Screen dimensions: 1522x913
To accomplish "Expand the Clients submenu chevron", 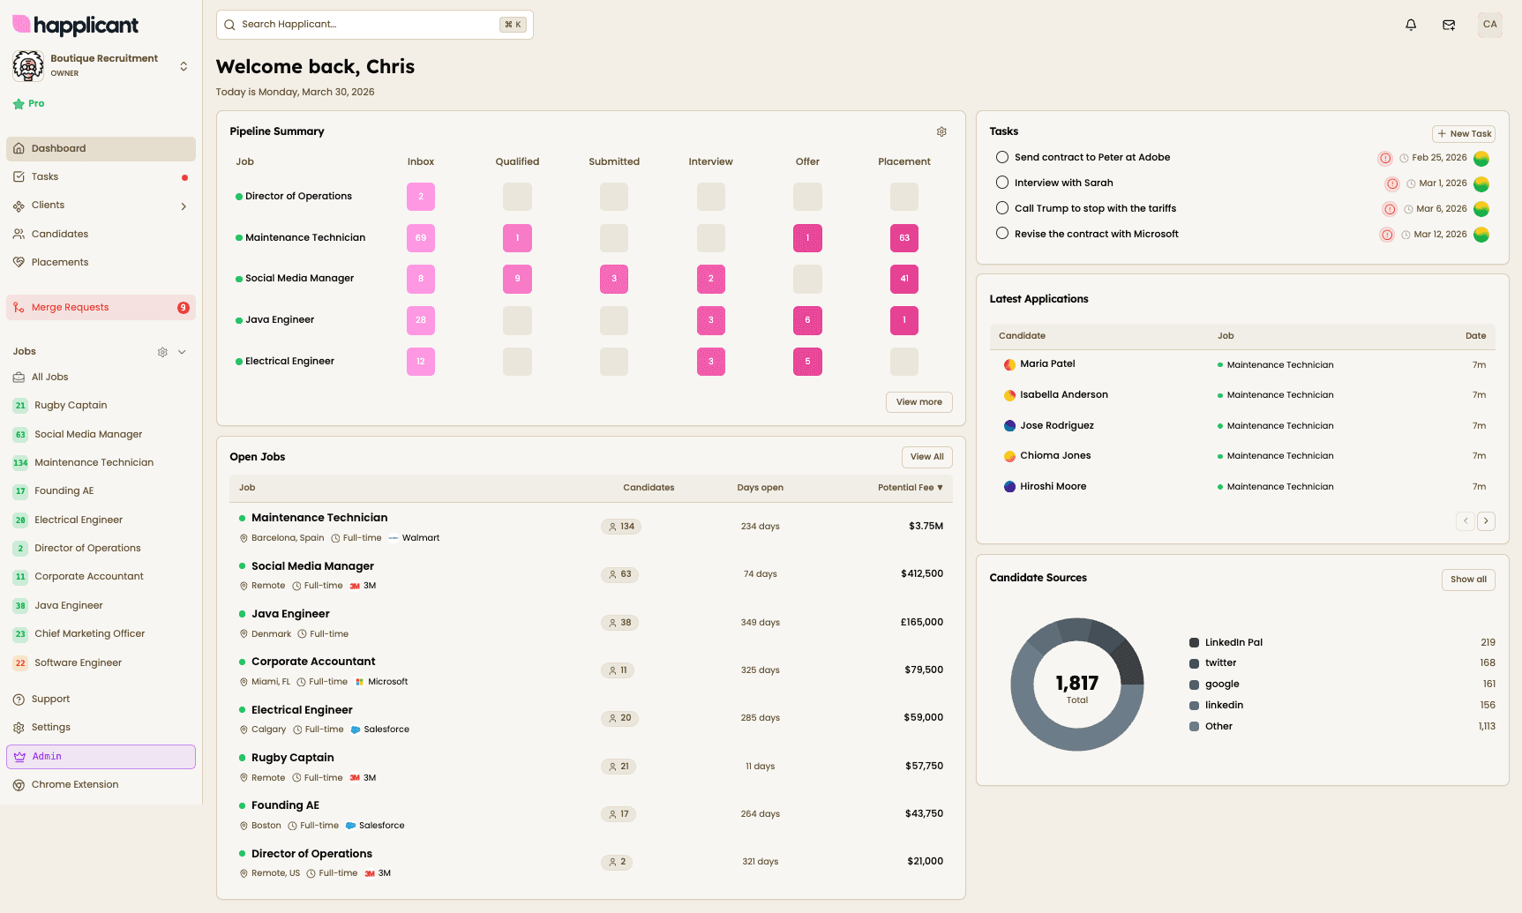I will [x=184, y=206].
